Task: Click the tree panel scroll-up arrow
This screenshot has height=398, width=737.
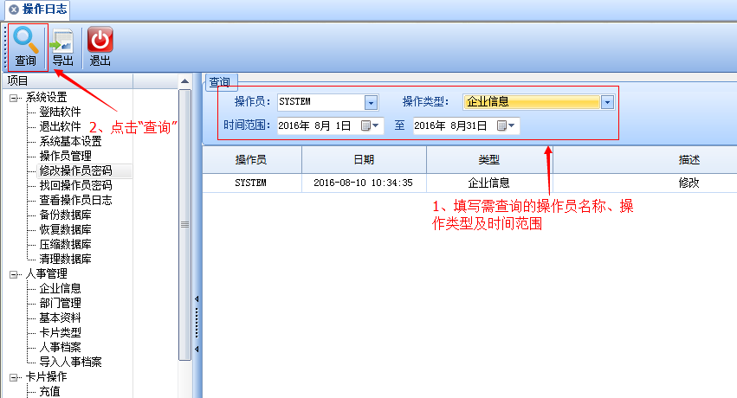Action: pos(184,81)
